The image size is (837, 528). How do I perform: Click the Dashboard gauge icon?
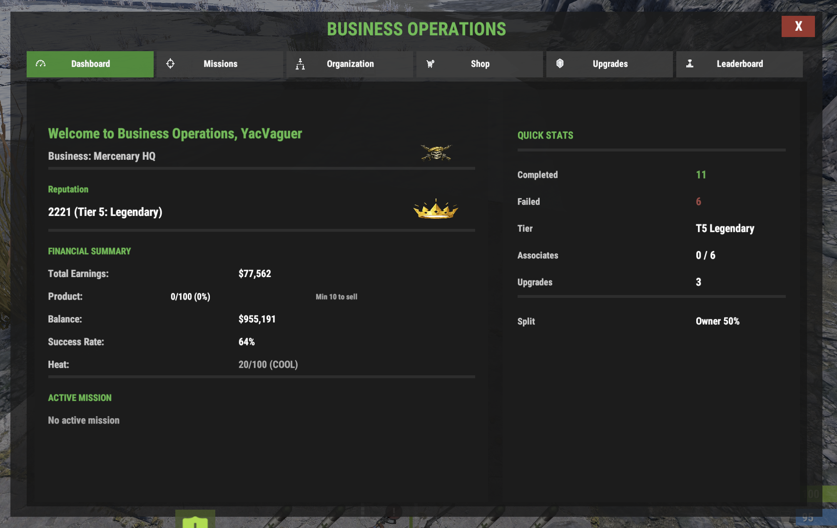[x=40, y=64]
